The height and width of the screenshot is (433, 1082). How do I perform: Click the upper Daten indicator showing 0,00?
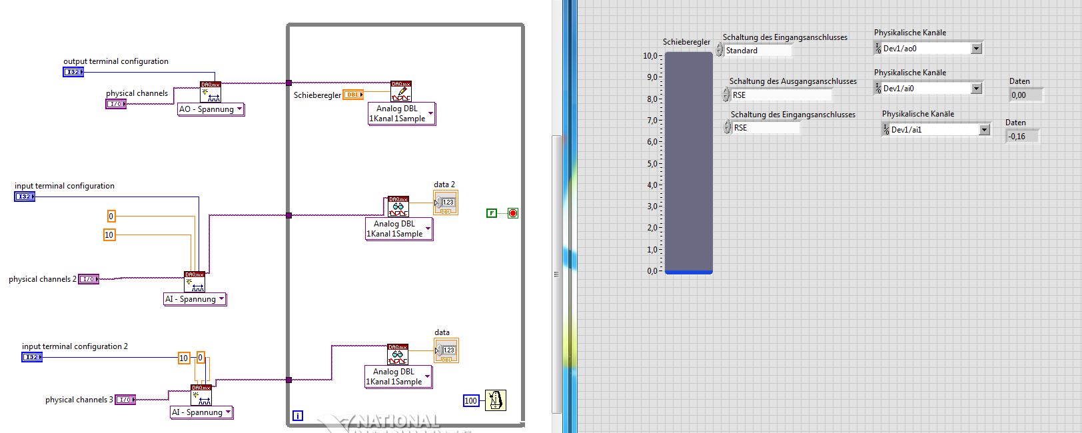(x=1026, y=95)
